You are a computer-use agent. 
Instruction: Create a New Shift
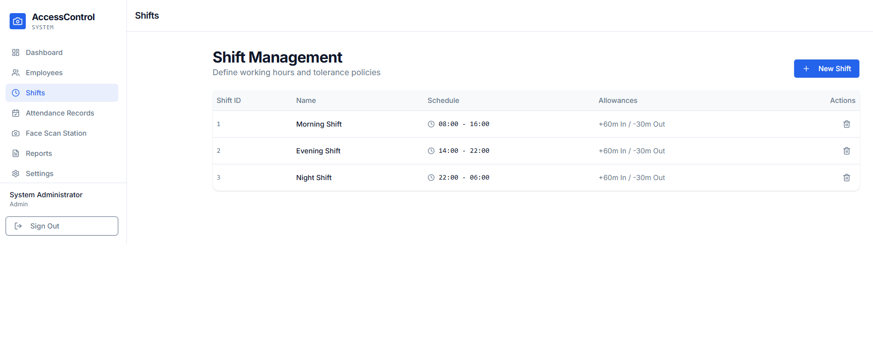[826, 69]
